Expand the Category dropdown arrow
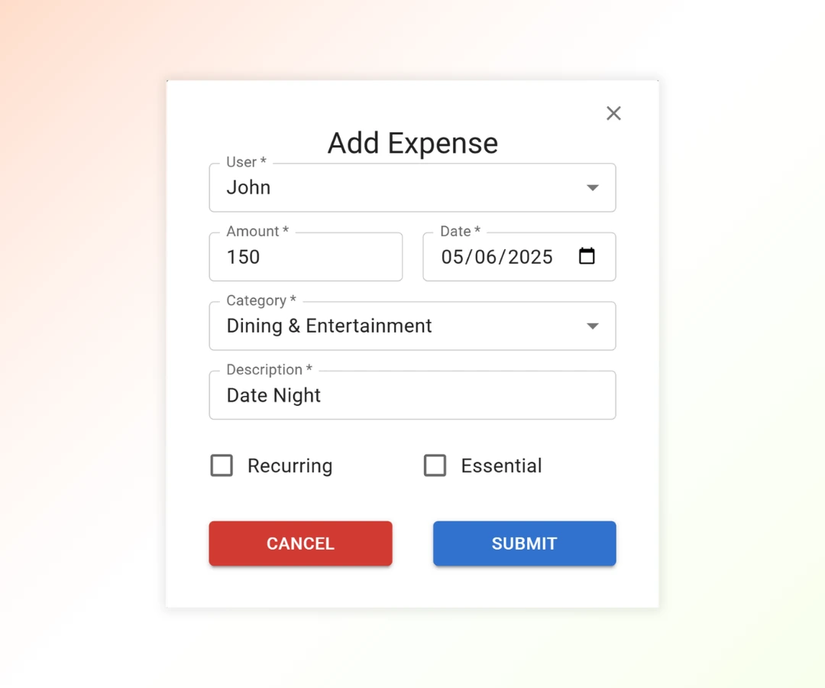 click(x=593, y=326)
